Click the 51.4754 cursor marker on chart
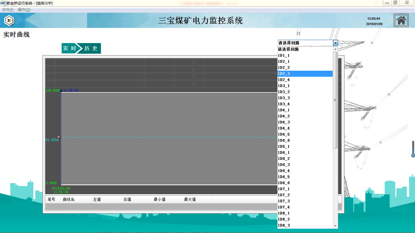Image resolution: width=415 pixels, height=233 pixels. 59,137
